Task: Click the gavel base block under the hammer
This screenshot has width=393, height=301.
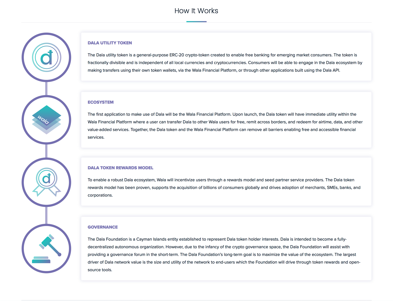Action: (x=41, y=260)
